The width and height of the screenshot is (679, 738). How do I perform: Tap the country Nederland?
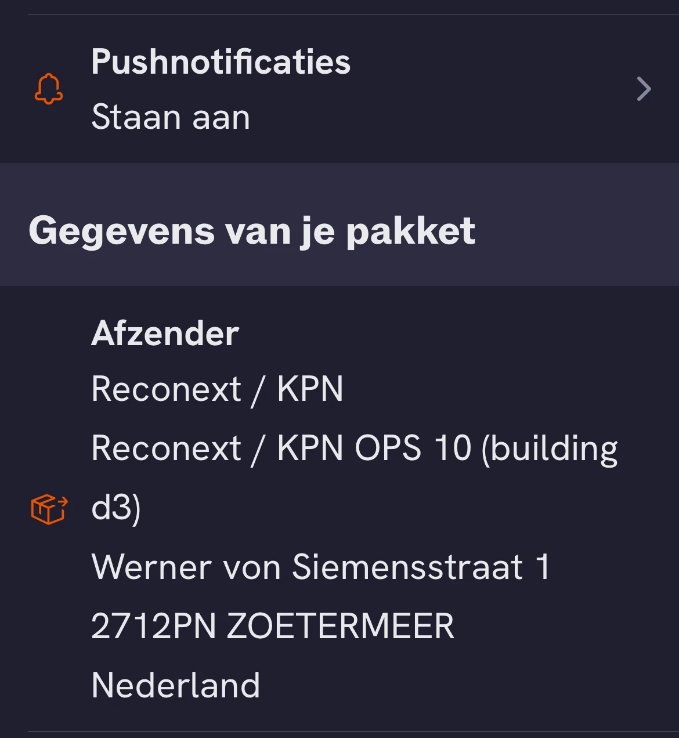click(x=175, y=685)
